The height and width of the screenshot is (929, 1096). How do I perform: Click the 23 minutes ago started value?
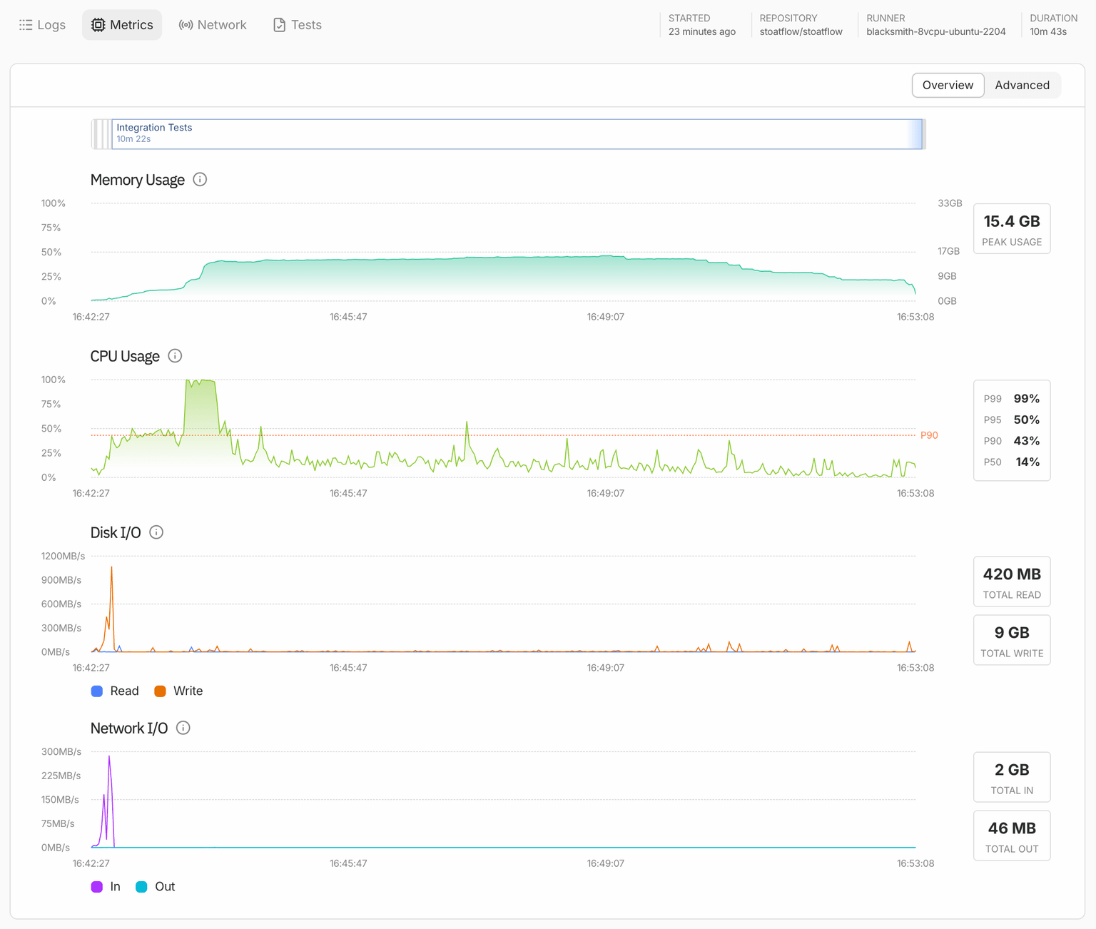pyautogui.click(x=702, y=31)
